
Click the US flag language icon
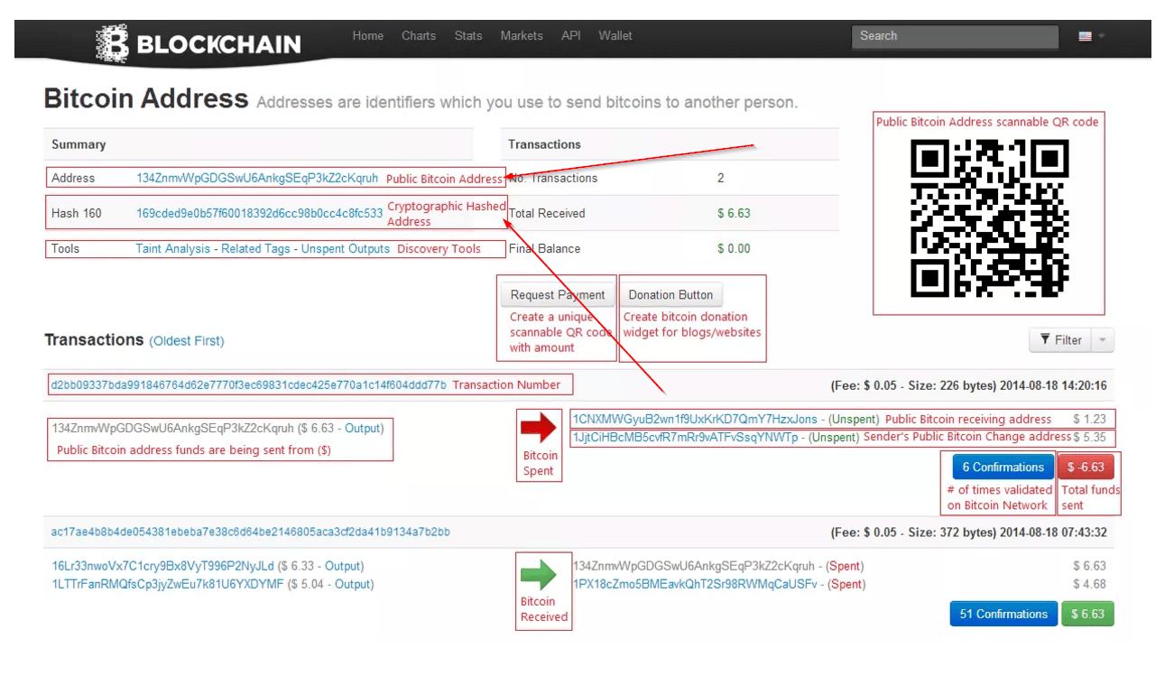click(x=1086, y=36)
